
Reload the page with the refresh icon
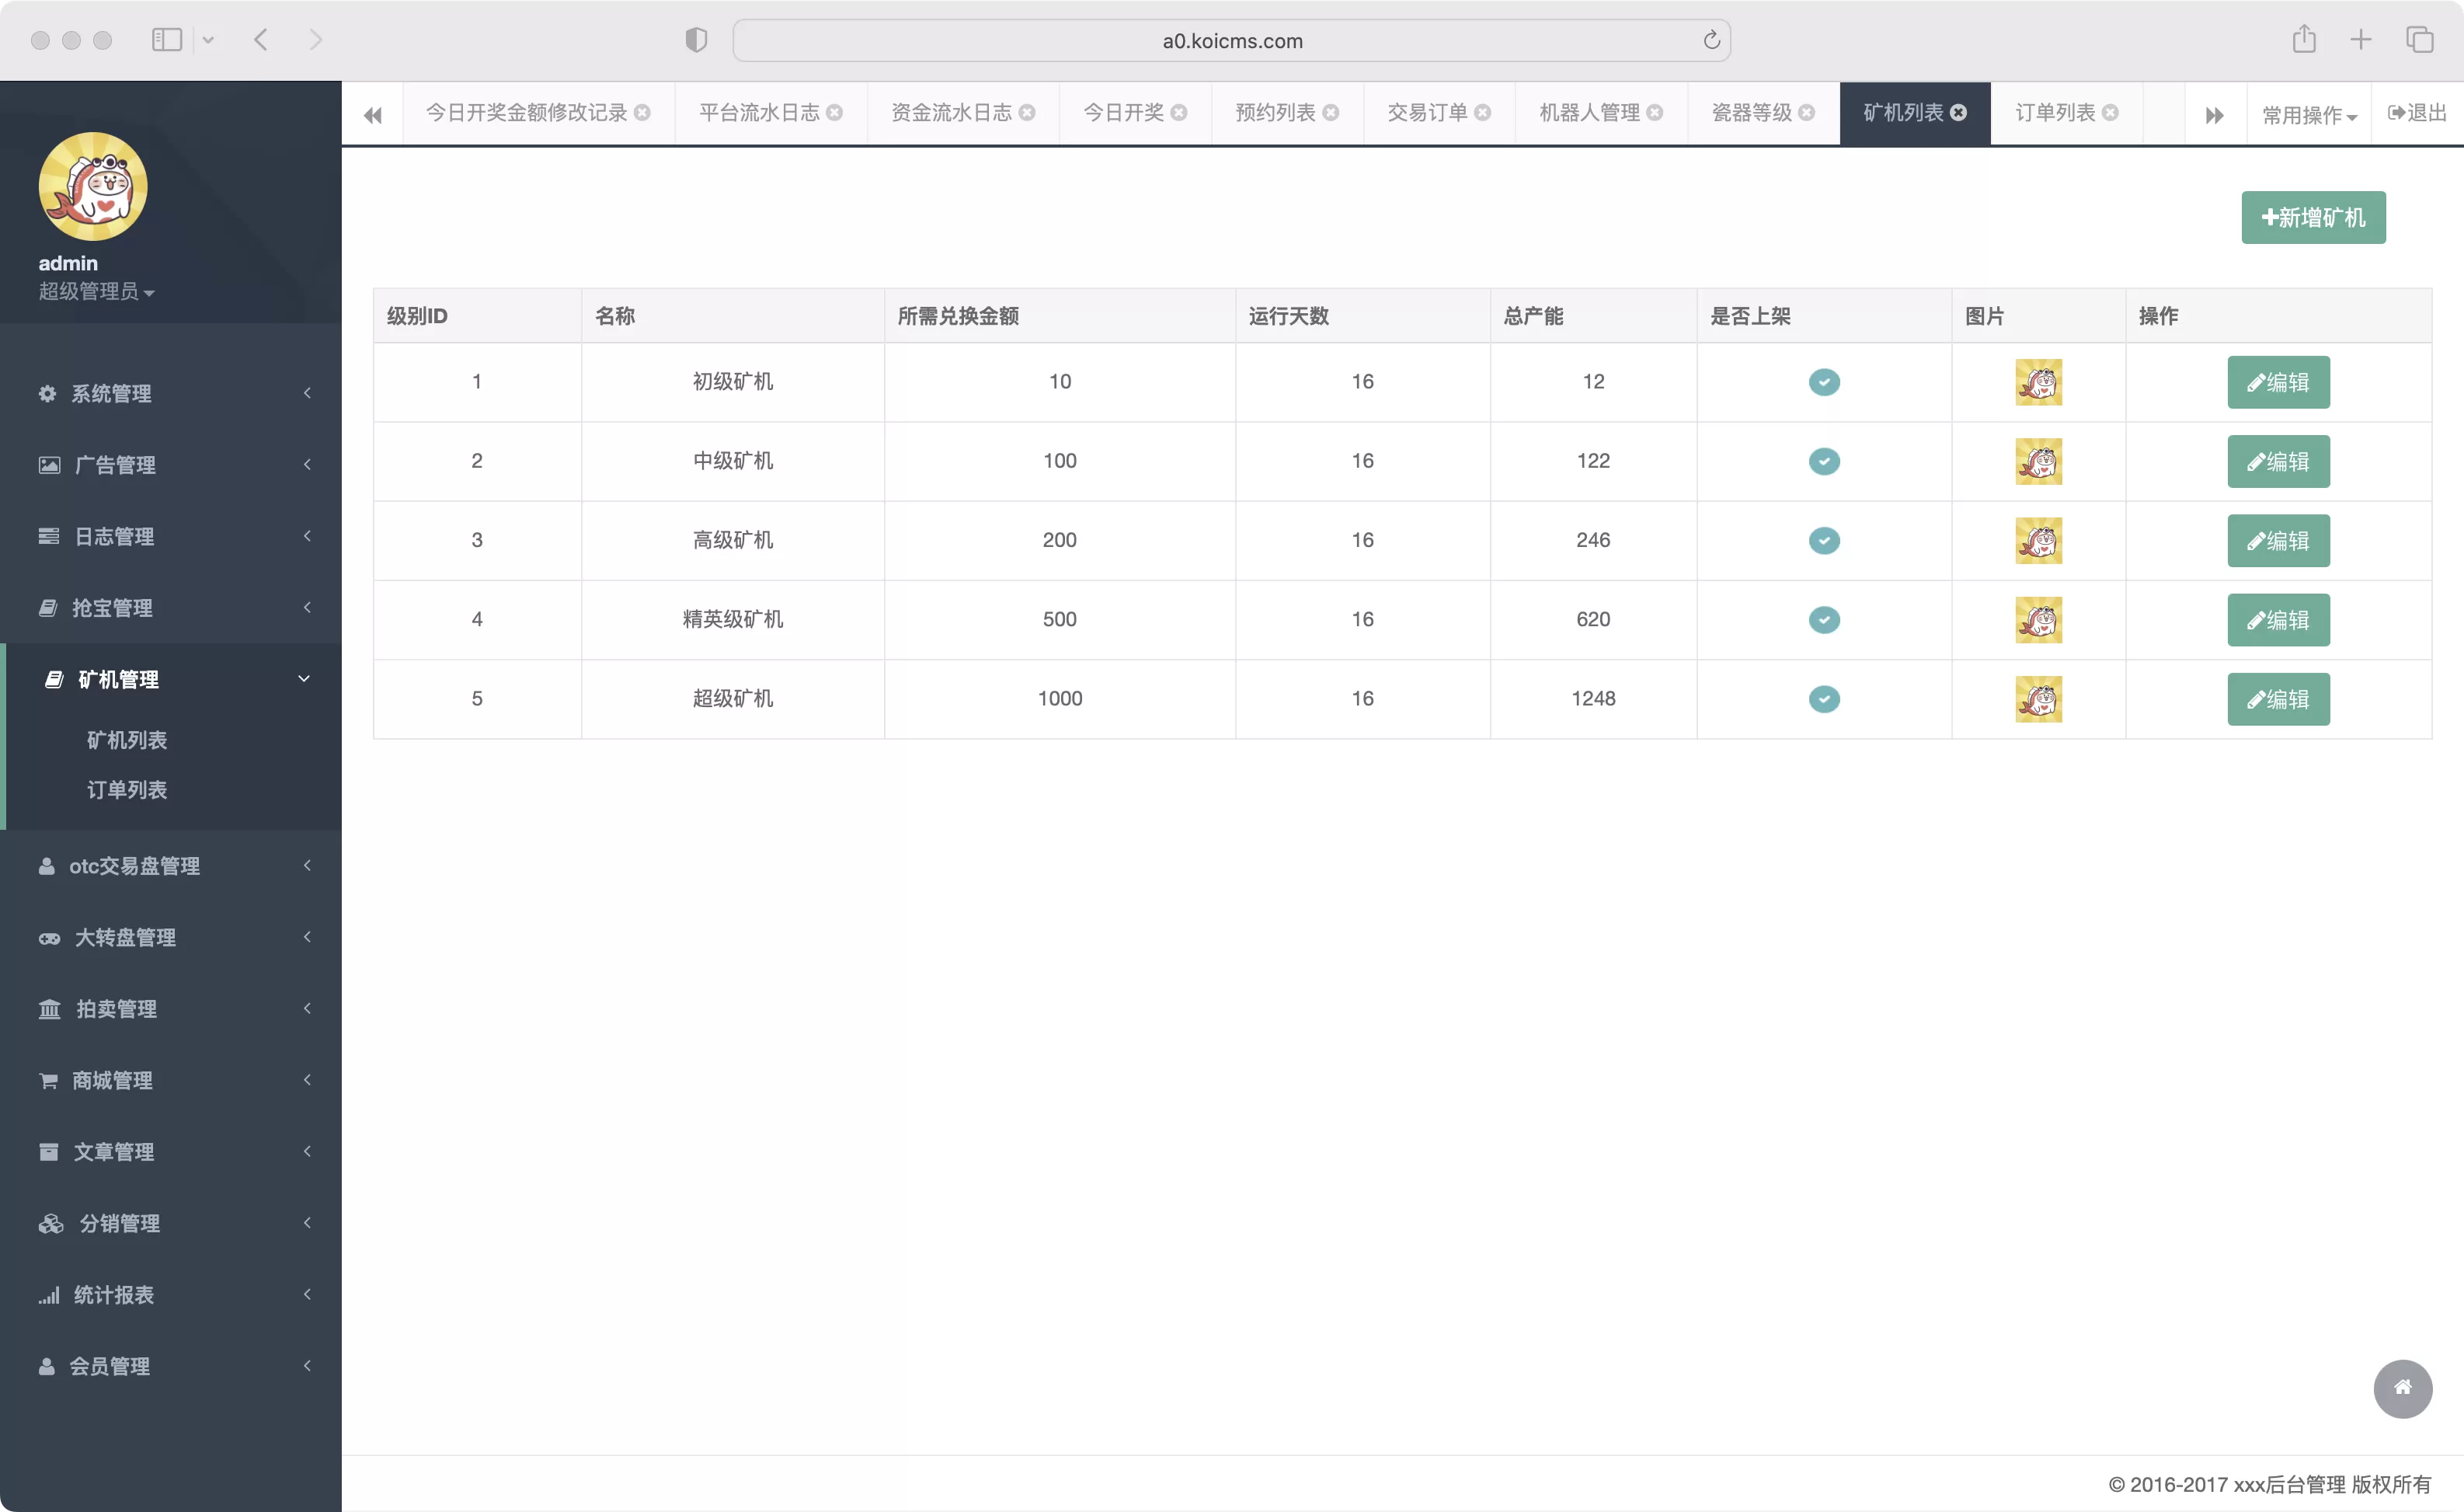tap(1711, 40)
